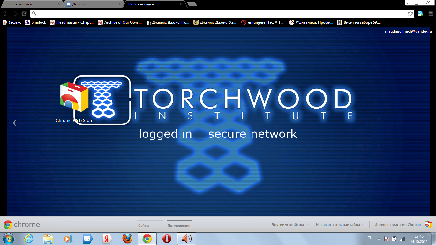Select the Chrome taskbar button
This screenshot has width=436, height=245.
click(147, 239)
